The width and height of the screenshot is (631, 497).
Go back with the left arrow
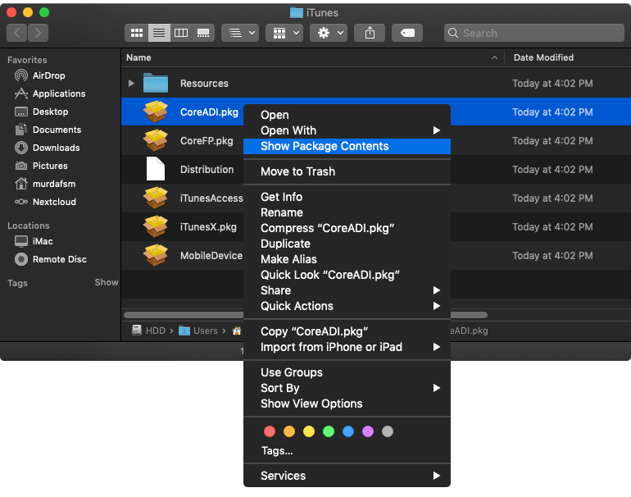[x=17, y=33]
